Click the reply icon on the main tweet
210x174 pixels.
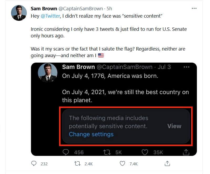[34, 163]
